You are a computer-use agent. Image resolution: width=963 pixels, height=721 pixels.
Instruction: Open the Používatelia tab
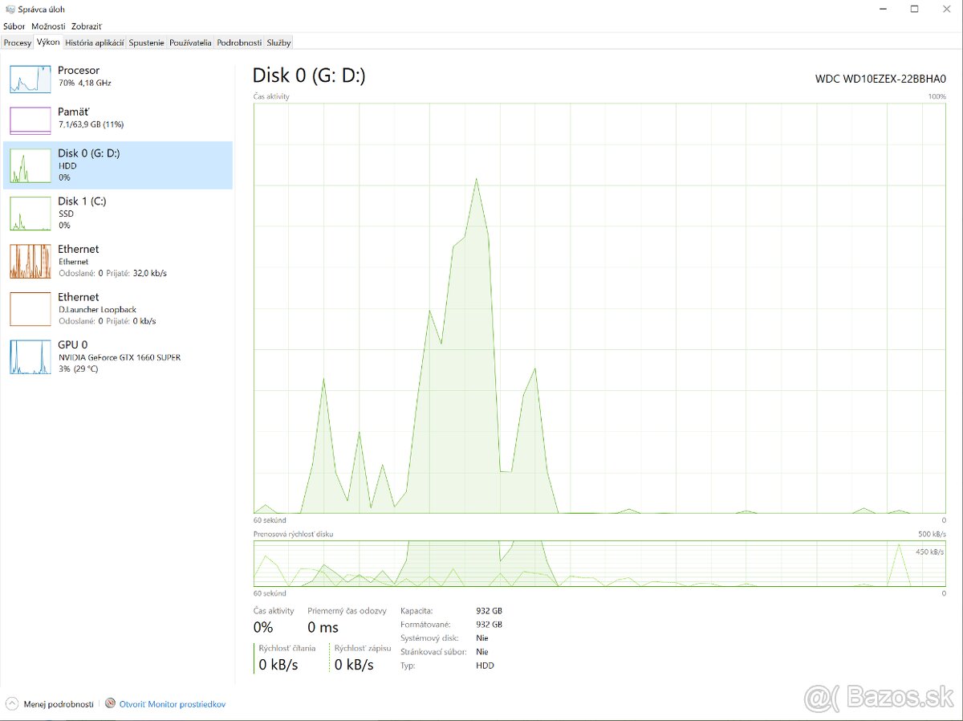190,43
